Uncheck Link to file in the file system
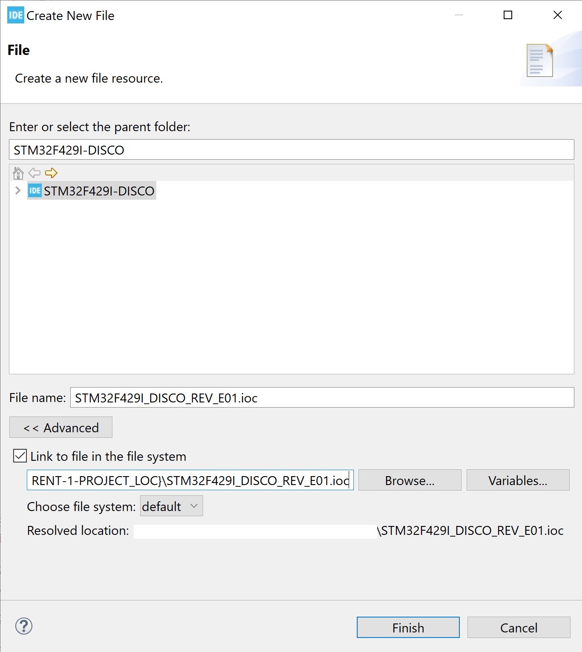The width and height of the screenshot is (582, 652). 20,456
